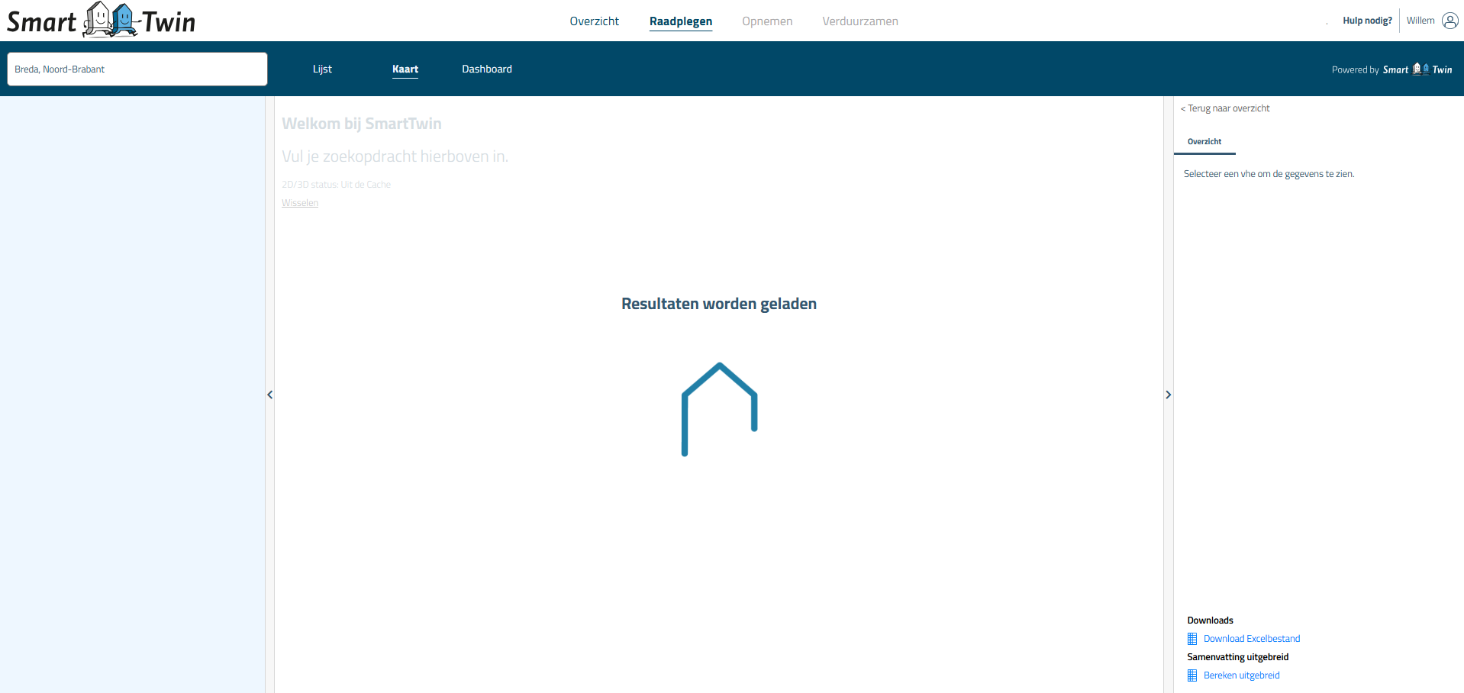Click the spreadsheet icon beside Bereken uitgebreid
1464x693 pixels.
[x=1192, y=675]
